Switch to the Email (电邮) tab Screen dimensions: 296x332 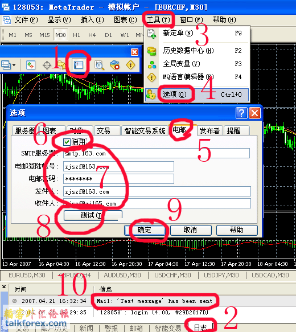(x=183, y=130)
